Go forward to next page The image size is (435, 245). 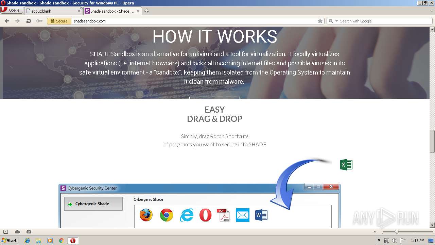pyautogui.click(x=18, y=21)
